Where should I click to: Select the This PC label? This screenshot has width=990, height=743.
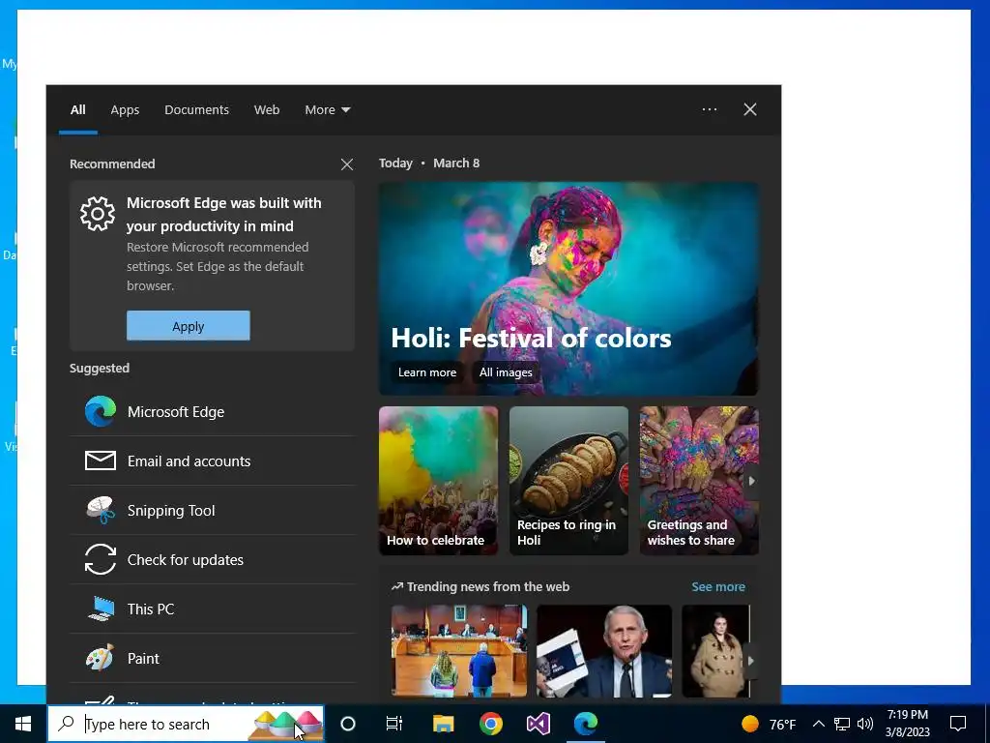(150, 609)
